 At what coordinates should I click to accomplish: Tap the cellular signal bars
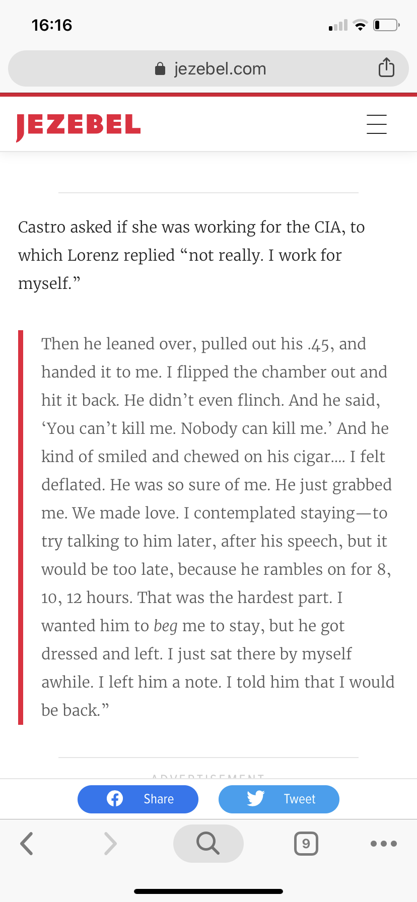pos(338,25)
